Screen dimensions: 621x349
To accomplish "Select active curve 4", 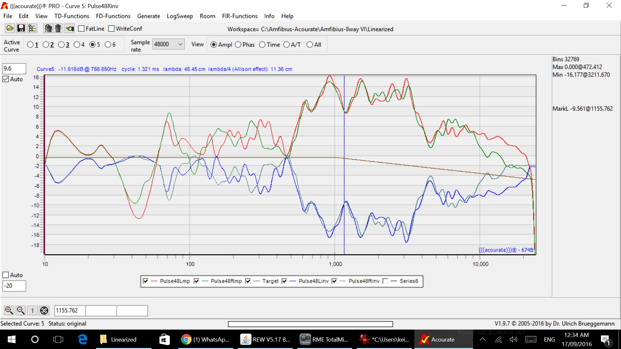I will (x=77, y=45).
